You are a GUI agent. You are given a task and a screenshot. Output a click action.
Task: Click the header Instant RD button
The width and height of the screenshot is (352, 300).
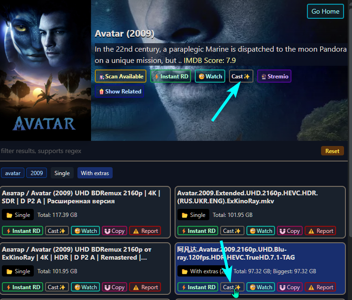click(x=171, y=77)
